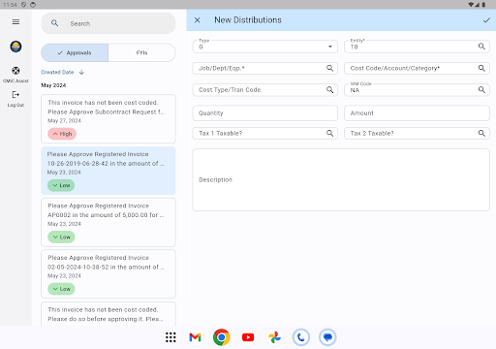Sort list by Created Date

point(57,72)
